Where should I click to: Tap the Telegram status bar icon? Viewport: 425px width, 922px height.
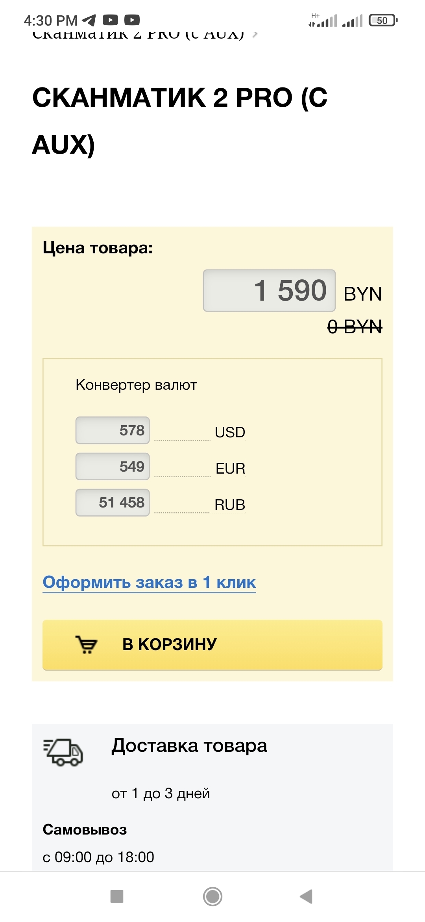click(89, 20)
